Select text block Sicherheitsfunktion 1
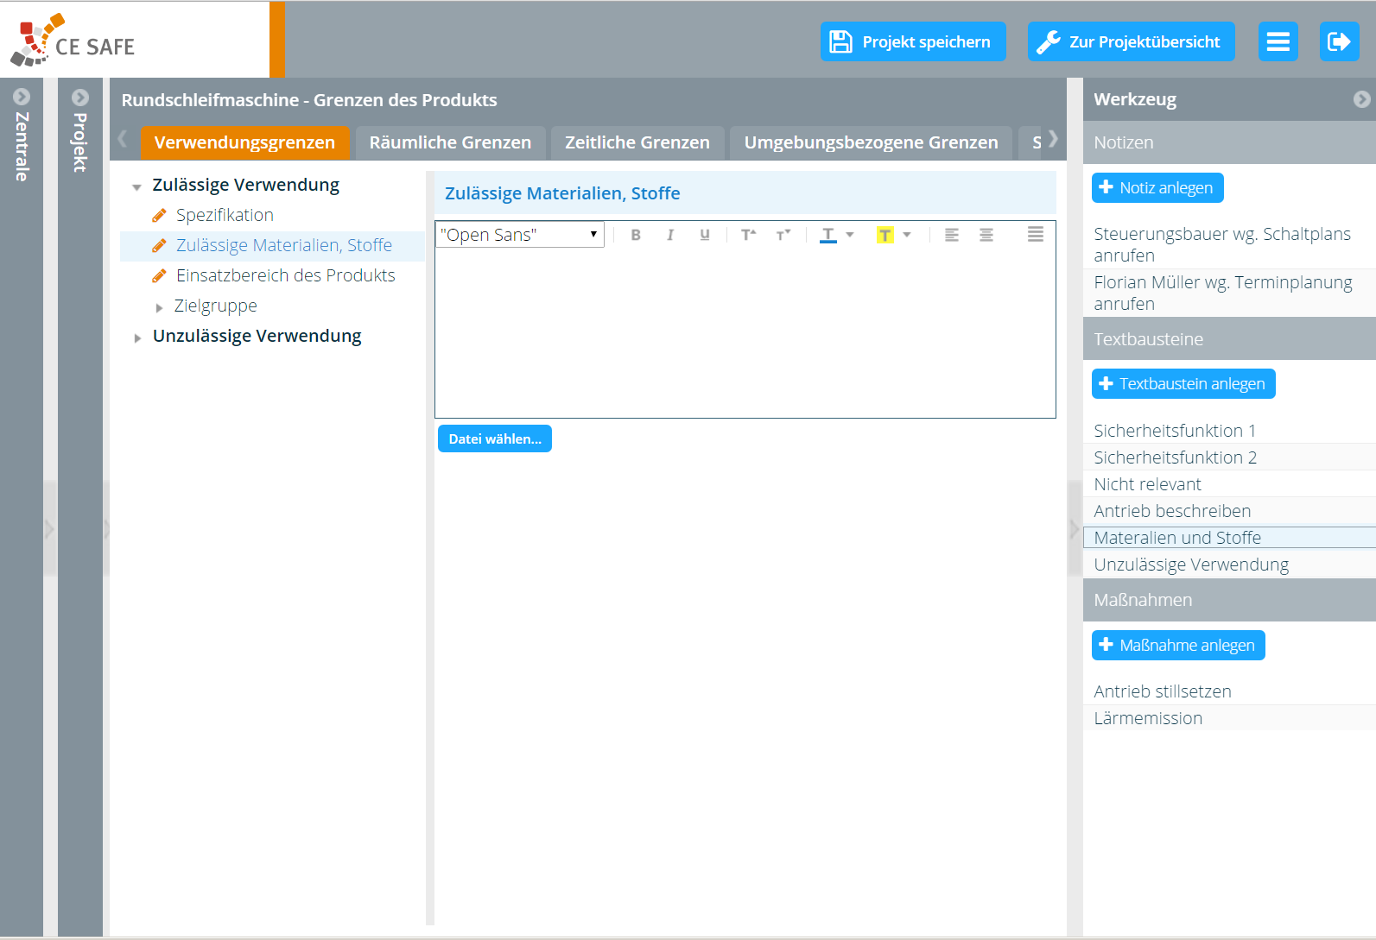Screen dimensions: 1376x940 tap(1229, 431)
